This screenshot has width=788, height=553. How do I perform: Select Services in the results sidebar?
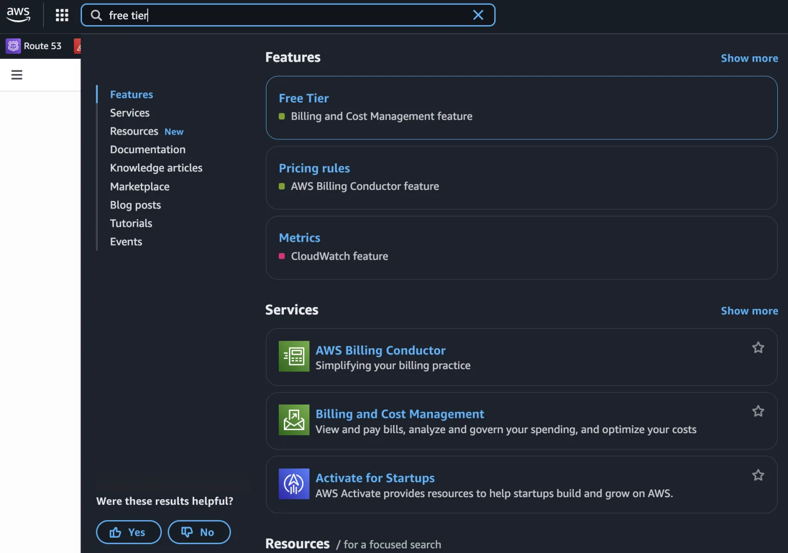coord(130,113)
